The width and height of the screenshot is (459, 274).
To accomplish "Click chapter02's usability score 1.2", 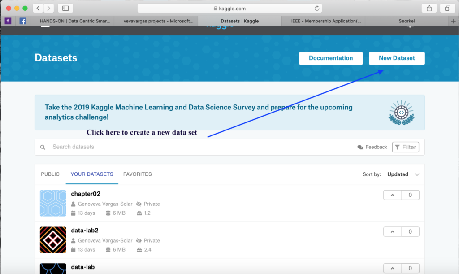I will (147, 213).
